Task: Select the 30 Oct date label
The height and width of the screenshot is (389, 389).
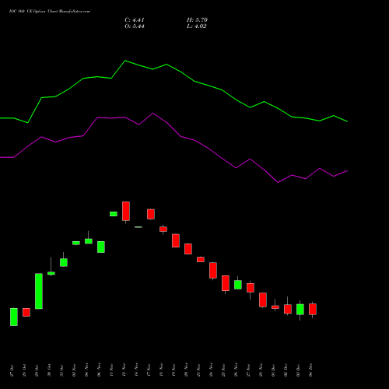Action: (x=49, y=370)
